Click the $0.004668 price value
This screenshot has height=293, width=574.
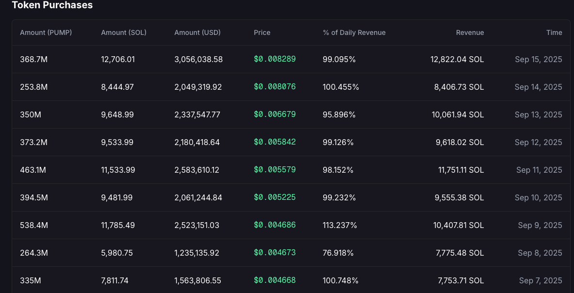pos(275,280)
